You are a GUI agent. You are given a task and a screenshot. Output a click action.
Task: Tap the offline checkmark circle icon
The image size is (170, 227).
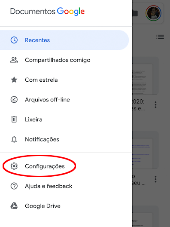tap(14, 100)
